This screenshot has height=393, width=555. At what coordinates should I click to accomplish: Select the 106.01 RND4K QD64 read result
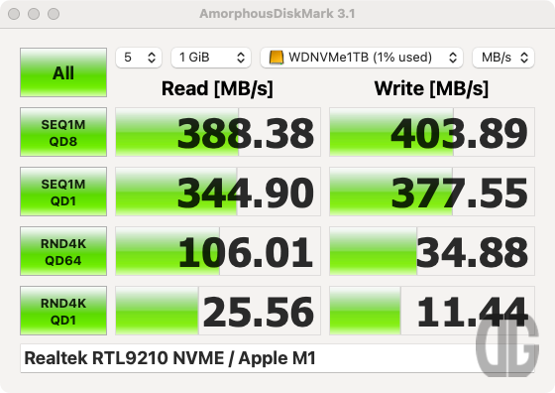coord(218,251)
